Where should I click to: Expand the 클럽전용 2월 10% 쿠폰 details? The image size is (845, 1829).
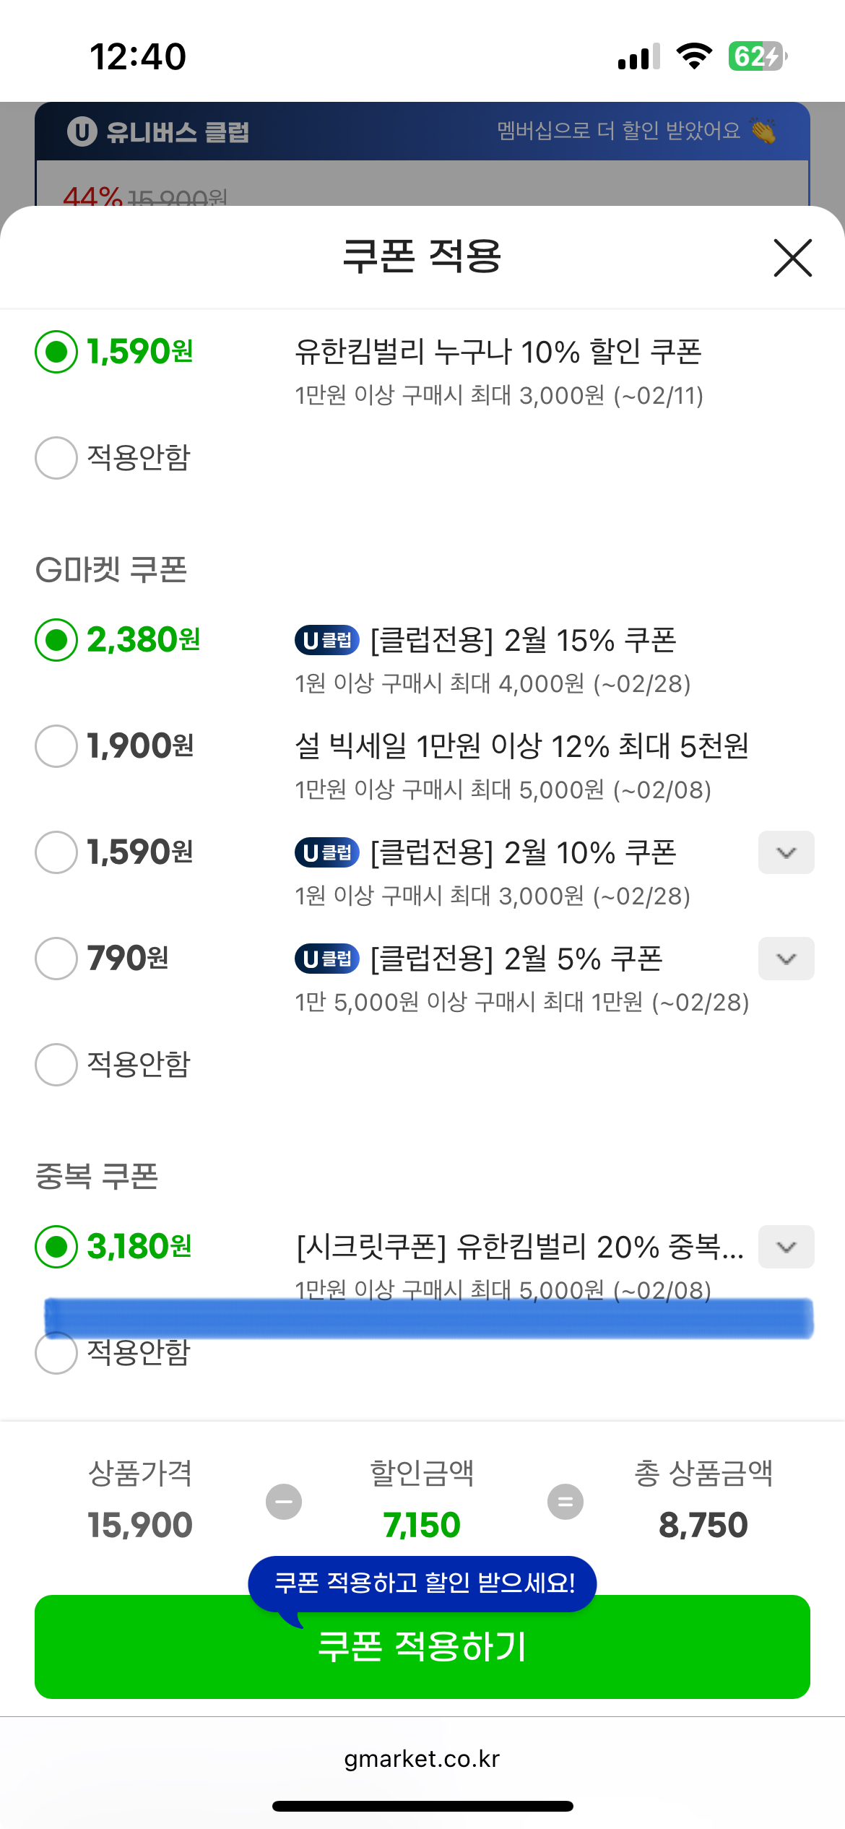(x=786, y=852)
